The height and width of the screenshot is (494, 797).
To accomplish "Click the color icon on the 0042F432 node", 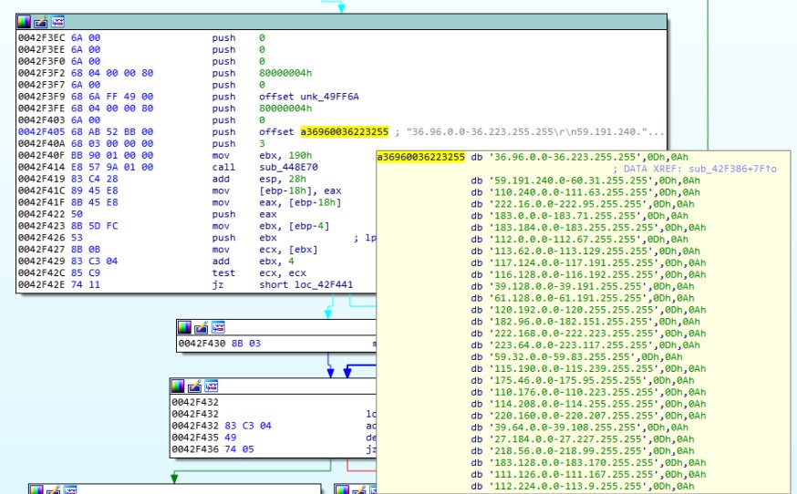I will click(x=177, y=386).
